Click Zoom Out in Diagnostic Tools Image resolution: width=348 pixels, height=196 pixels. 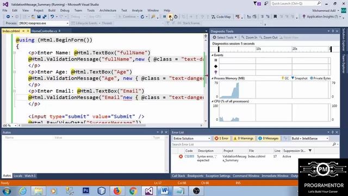pyautogui.click(x=268, y=38)
